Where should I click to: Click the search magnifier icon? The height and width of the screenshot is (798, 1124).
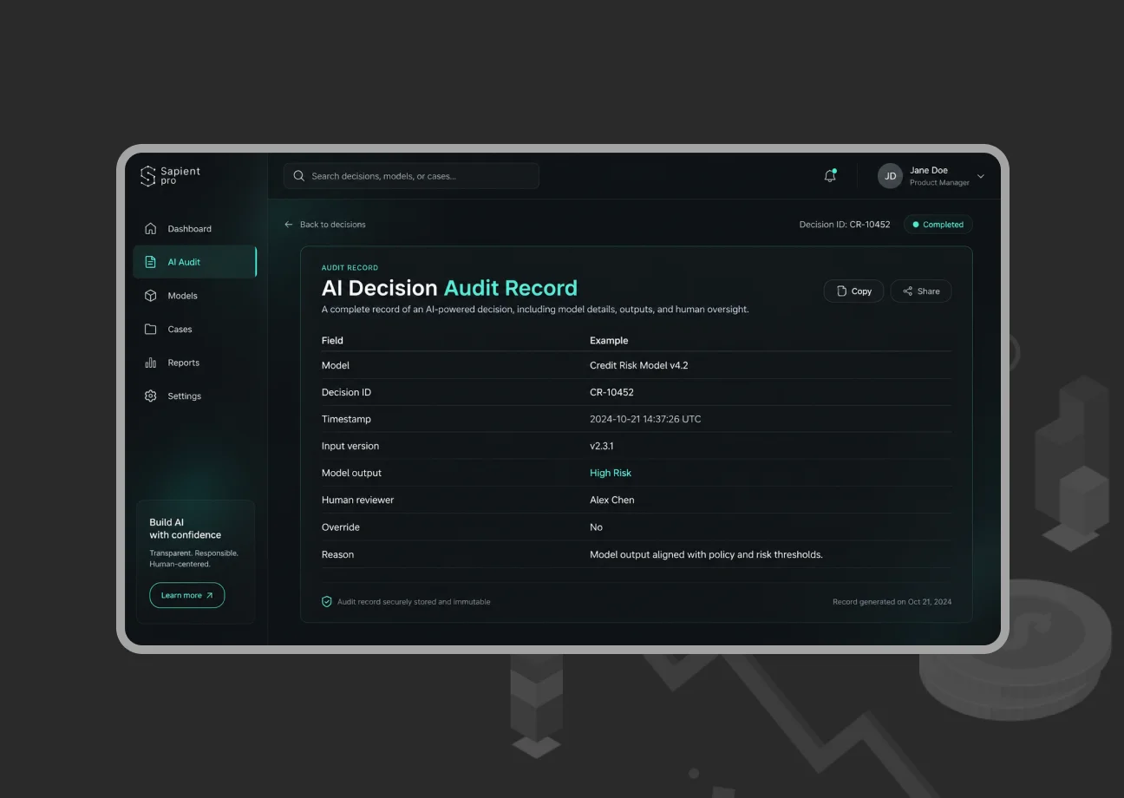point(299,176)
